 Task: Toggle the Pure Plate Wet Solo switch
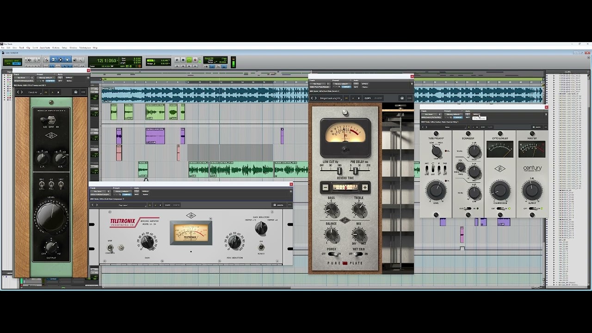[x=358, y=254]
